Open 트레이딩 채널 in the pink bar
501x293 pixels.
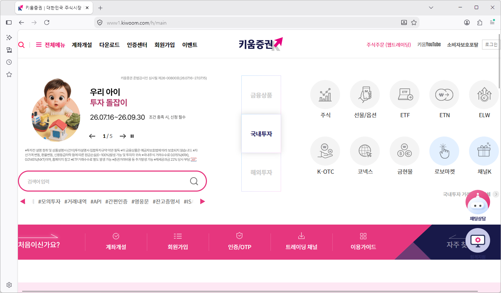click(301, 241)
